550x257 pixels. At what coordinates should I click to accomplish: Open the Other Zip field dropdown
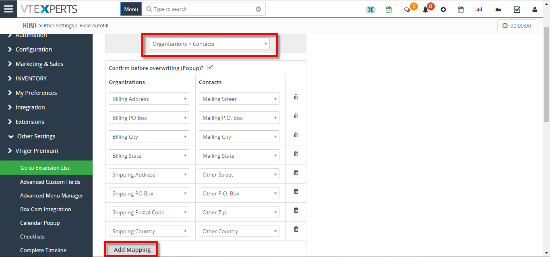click(x=239, y=212)
